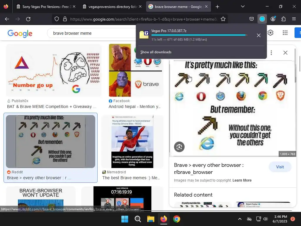Open the BRAVE-BROWSER WON'T UPDATE thumbnail
Viewport: 301px width, 226px height.
[41, 199]
